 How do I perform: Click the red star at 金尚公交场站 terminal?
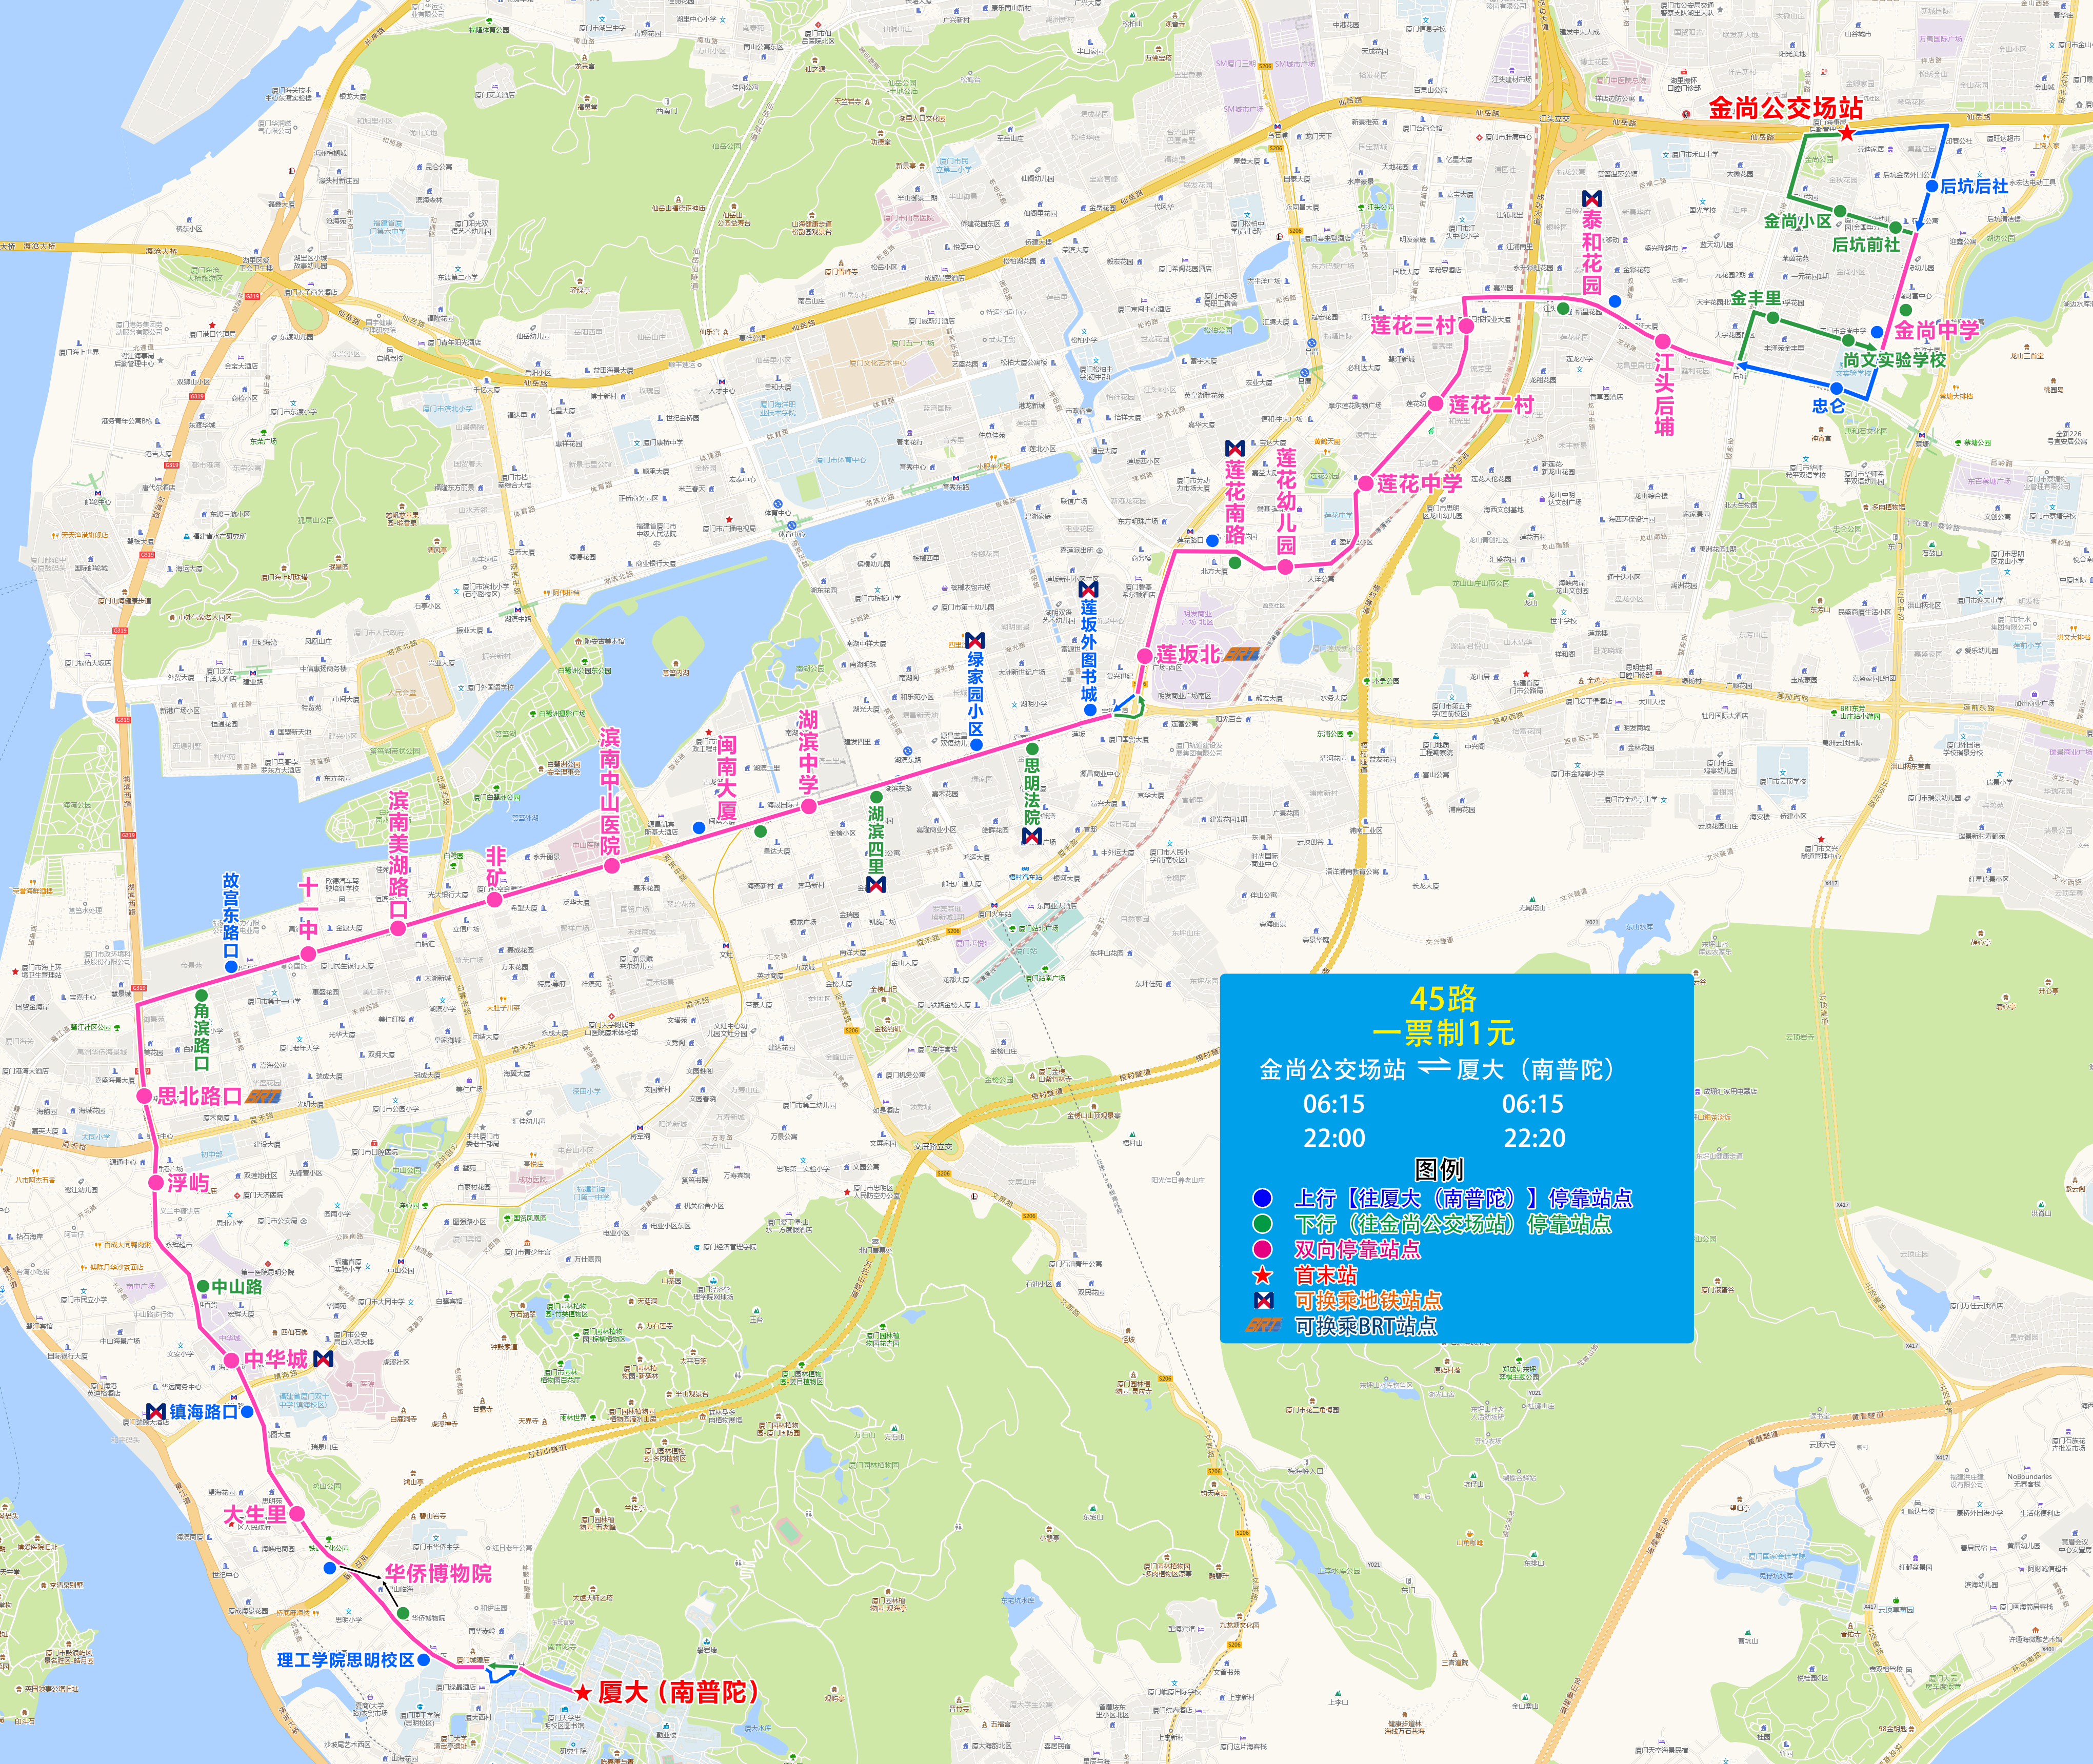[1847, 133]
